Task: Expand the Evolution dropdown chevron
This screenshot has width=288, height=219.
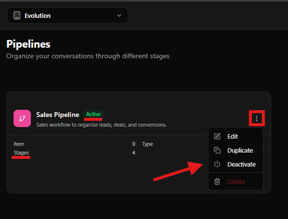Action: (119, 15)
